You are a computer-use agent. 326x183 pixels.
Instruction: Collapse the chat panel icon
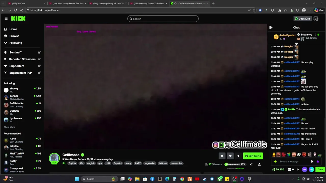pyautogui.click(x=271, y=27)
